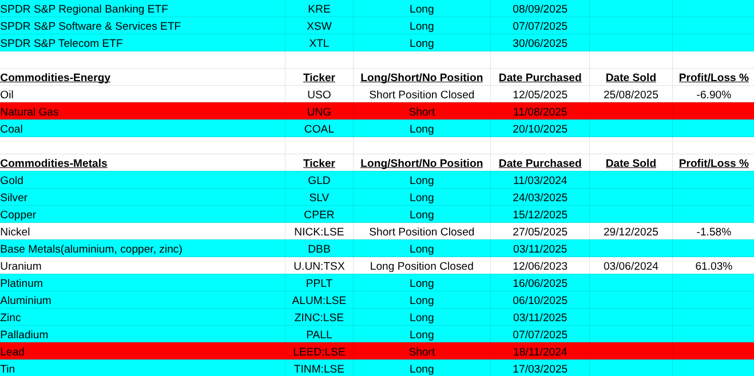Image resolution: width=754 pixels, height=376 pixels.
Task: Select Nickel's -1.58% loss cell
Action: (713, 232)
